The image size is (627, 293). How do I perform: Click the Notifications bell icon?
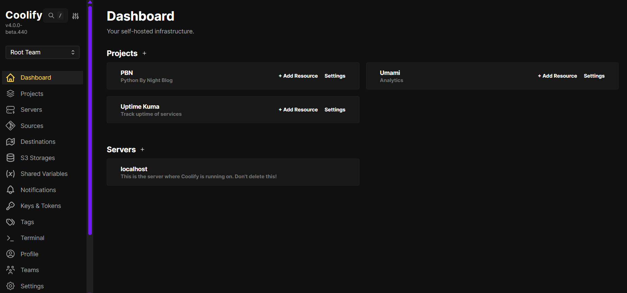[10, 190]
